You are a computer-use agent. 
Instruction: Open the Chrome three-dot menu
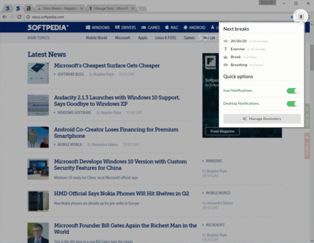click(x=310, y=17)
